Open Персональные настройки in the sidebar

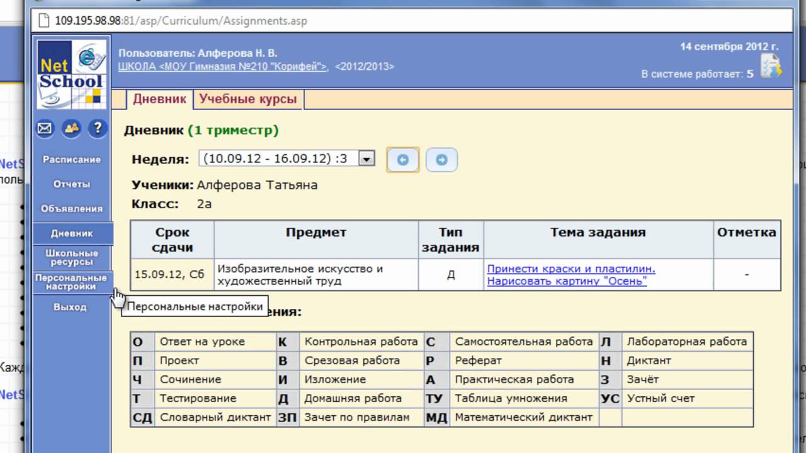coord(71,282)
